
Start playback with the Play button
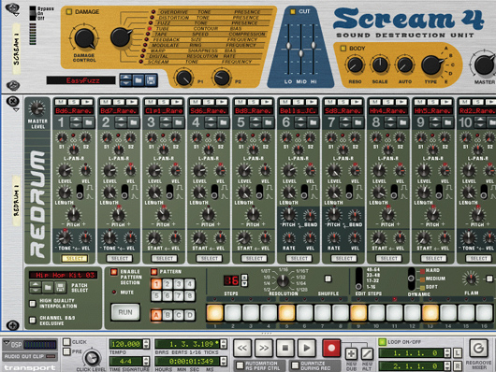(307, 348)
